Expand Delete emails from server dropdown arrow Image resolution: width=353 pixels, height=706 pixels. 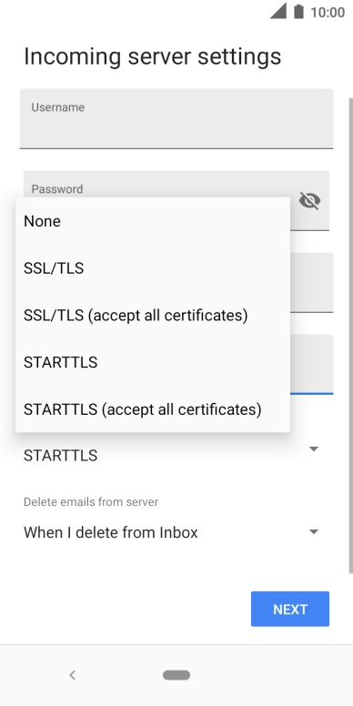point(314,531)
